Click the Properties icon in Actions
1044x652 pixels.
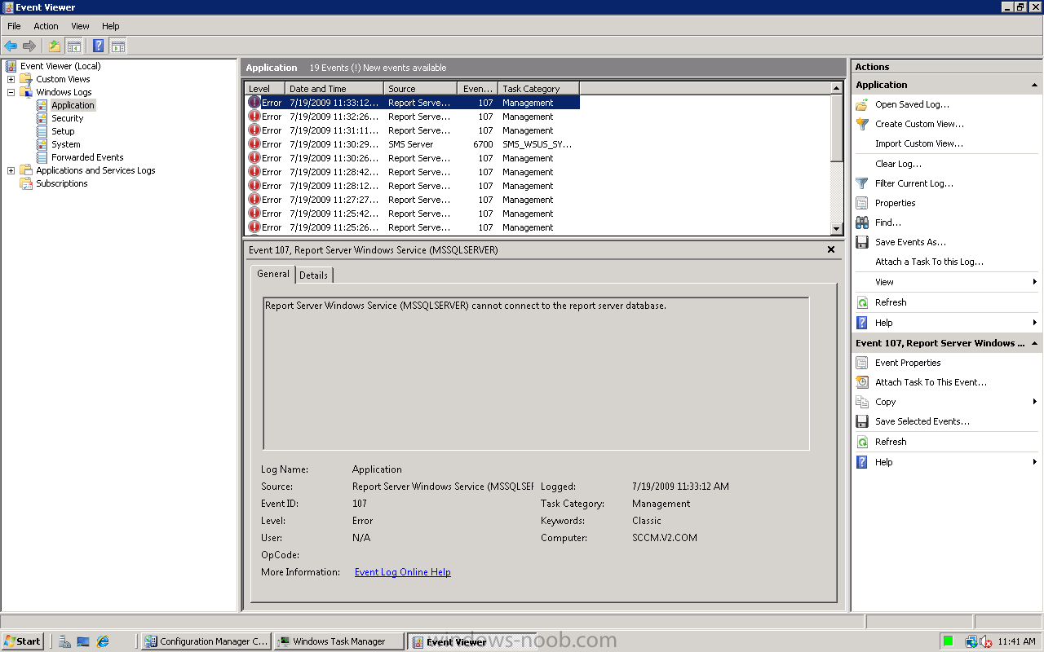pyautogui.click(x=862, y=203)
